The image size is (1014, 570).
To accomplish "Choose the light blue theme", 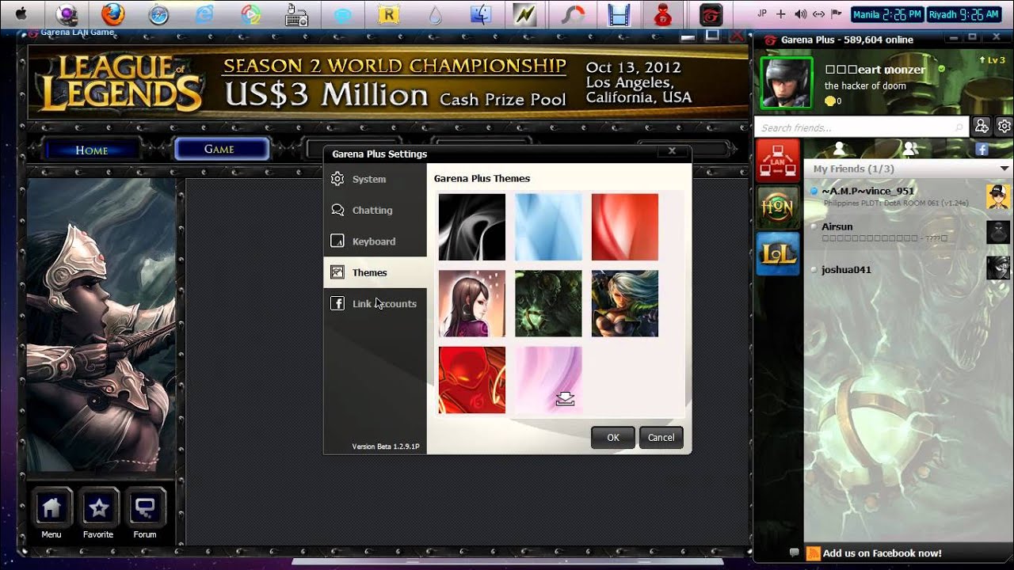I will (x=548, y=227).
